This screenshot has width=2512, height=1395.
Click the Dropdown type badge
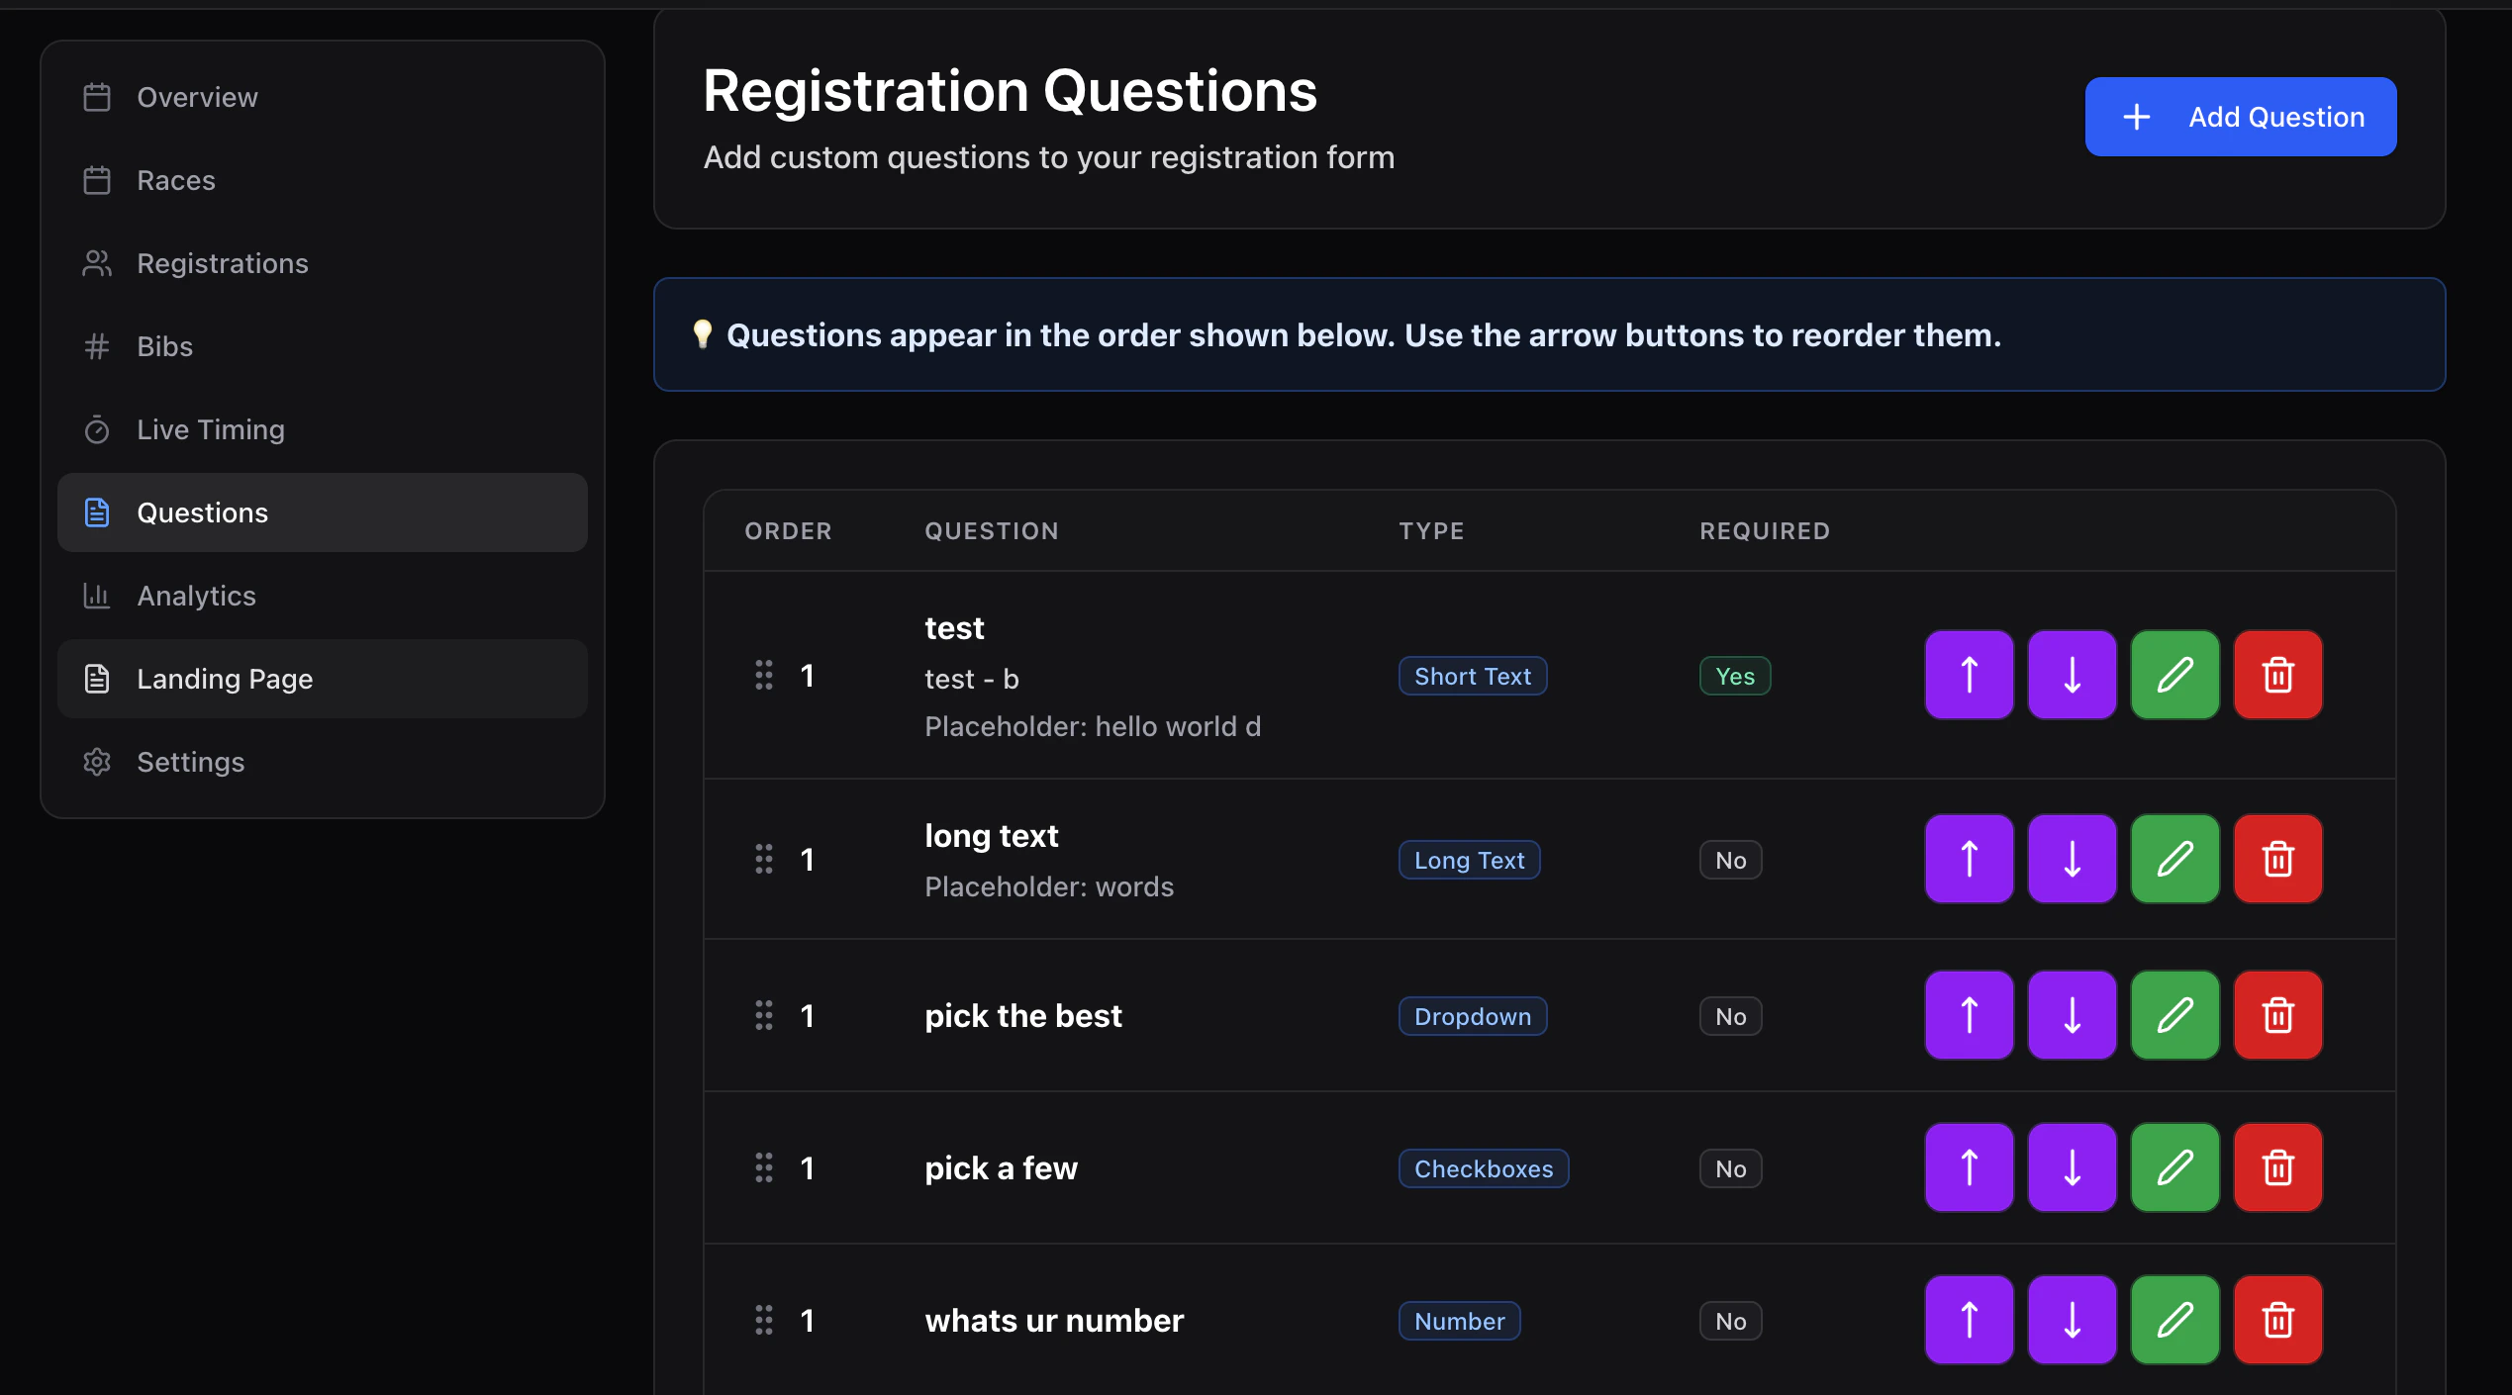tap(1473, 1016)
